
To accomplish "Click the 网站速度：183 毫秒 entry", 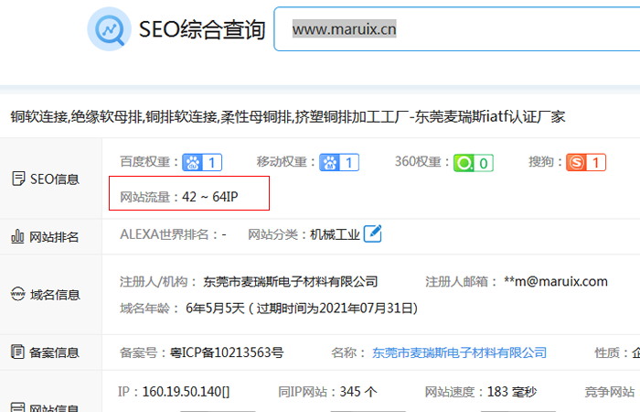I will [481, 392].
